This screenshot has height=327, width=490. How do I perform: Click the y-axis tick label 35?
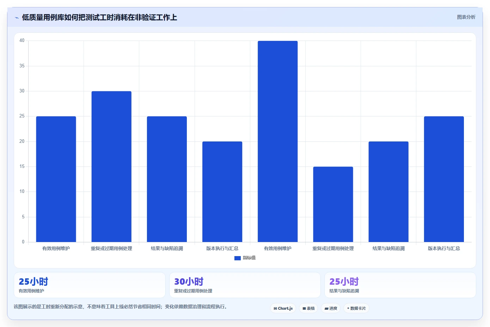point(22,66)
